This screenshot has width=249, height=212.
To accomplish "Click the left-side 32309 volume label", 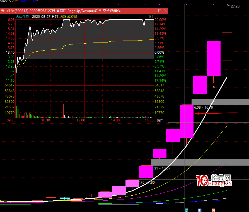I will pos(10,102).
